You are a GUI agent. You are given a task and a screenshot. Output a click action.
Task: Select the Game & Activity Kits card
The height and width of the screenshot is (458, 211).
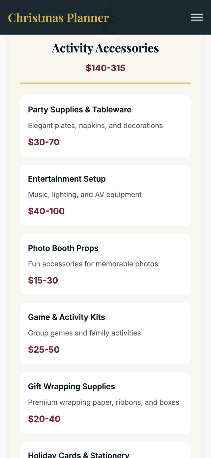105,333
